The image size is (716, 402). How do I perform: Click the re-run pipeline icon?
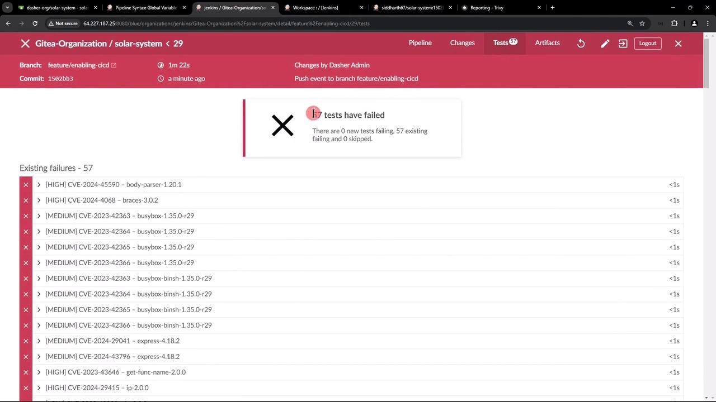581,43
